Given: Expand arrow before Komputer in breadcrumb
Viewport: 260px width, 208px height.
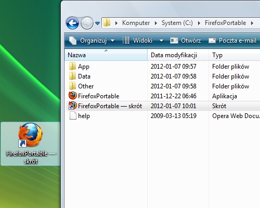Looking at the screenshot, I should pos(116,23).
